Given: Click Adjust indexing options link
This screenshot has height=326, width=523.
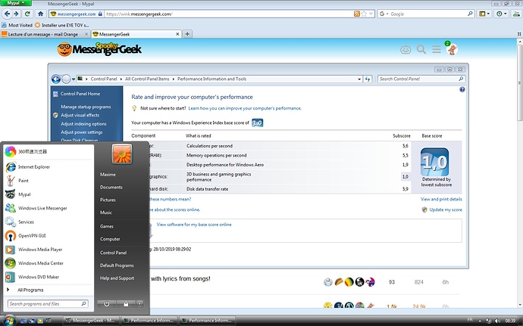Looking at the screenshot, I should 83,124.
